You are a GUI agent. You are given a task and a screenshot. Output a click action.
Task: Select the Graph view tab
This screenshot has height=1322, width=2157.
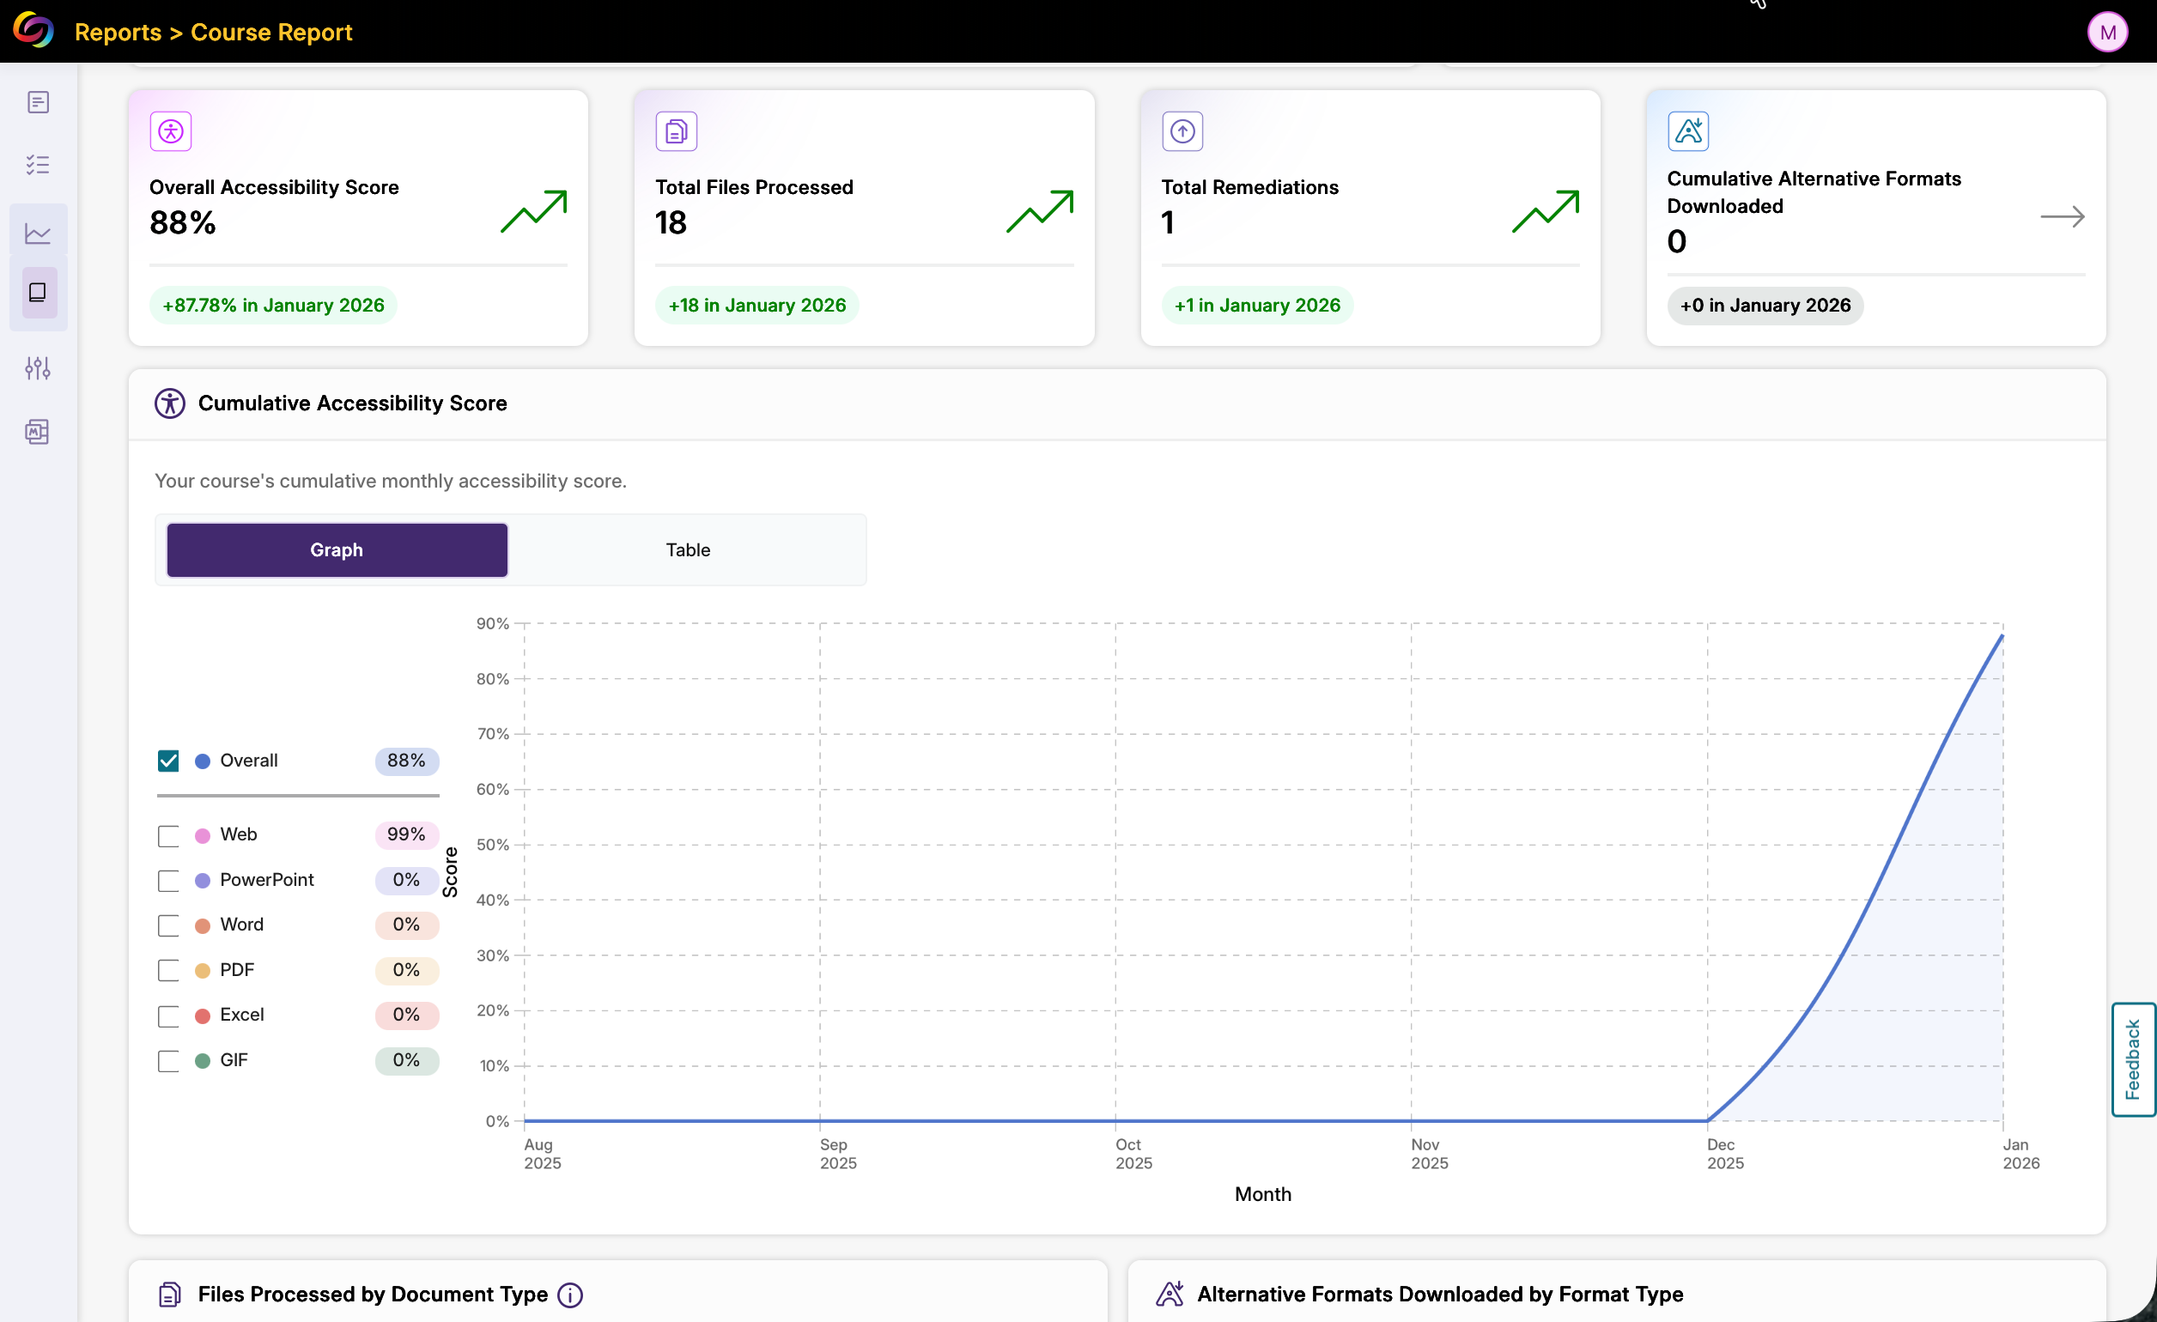click(x=336, y=549)
